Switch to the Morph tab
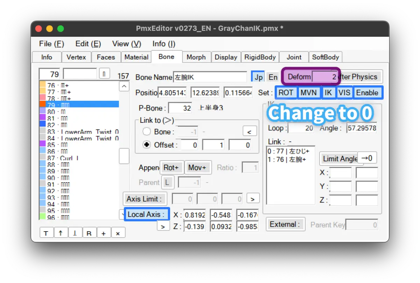 pyautogui.click(x=196, y=57)
